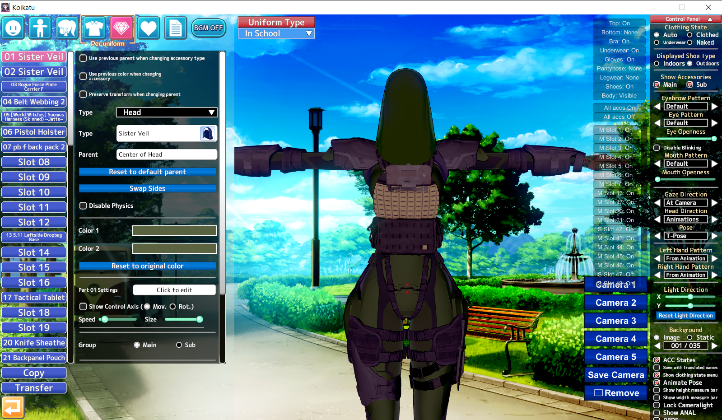
Task: Select the 17 Tactical Tablet slot
Action: coord(34,298)
